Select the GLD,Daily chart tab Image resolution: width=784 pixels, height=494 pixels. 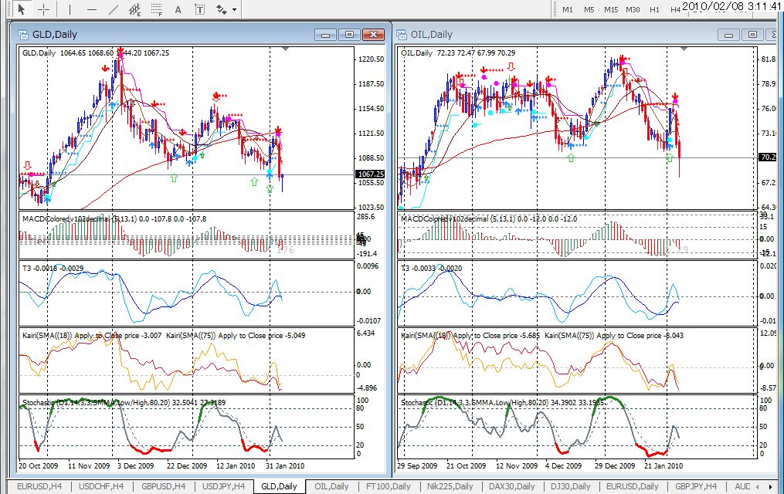279,486
